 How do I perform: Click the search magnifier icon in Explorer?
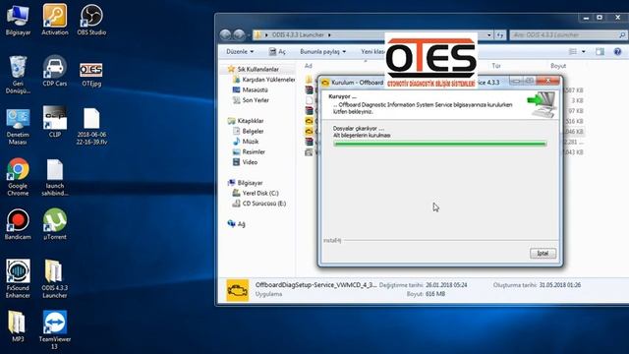pyautogui.click(x=622, y=35)
